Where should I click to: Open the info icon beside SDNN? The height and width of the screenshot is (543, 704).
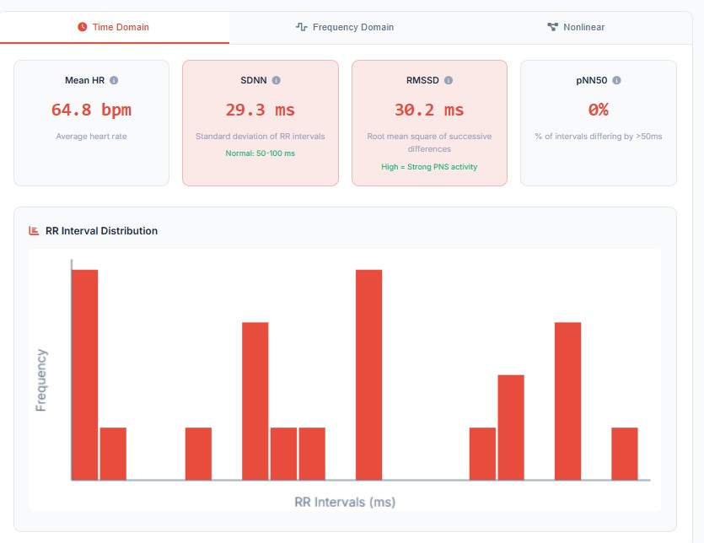coord(277,80)
